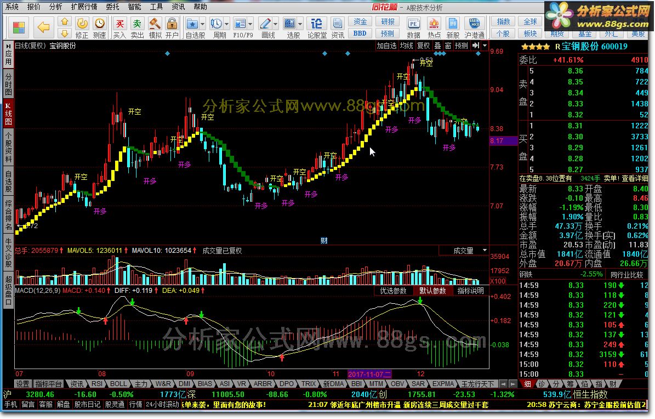
Task: Open the F10/F9 info icon
Action: [x=240, y=24]
